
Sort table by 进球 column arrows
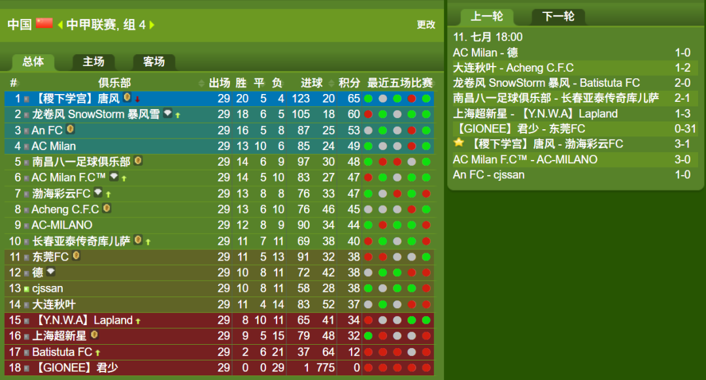click(331, 83)
